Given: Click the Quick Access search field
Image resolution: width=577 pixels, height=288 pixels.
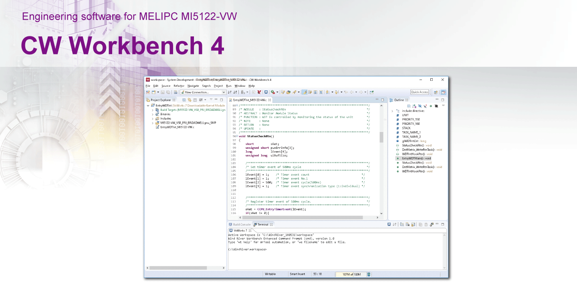Looking at the screenshot, I should point(420,92).
